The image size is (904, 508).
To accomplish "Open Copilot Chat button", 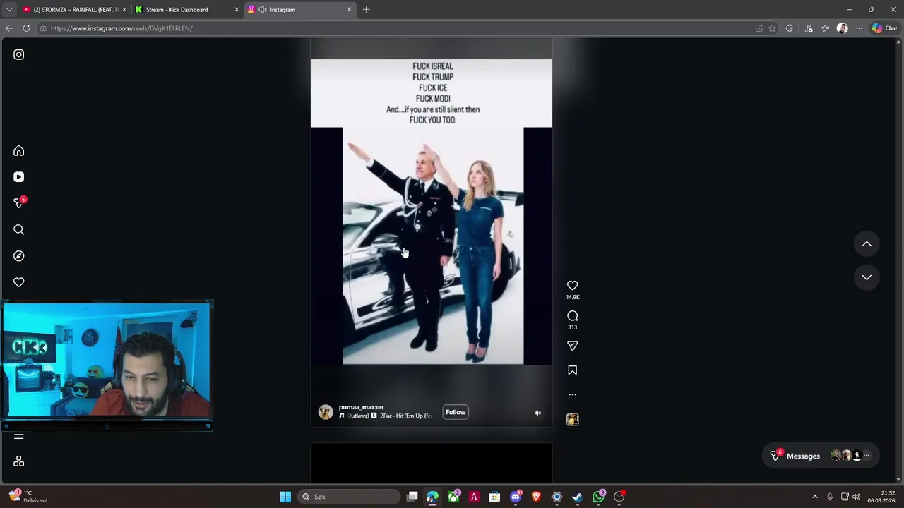I will point(884,28).
